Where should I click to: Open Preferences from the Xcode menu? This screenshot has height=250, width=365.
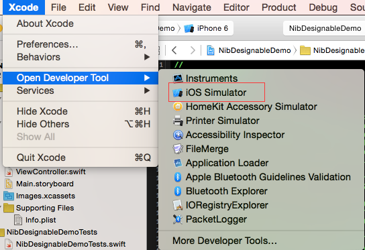pyautogui.click(x=81, y=44)
